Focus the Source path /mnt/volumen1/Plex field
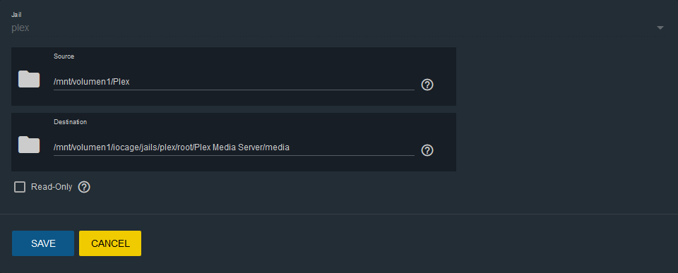 coord(234,82)
